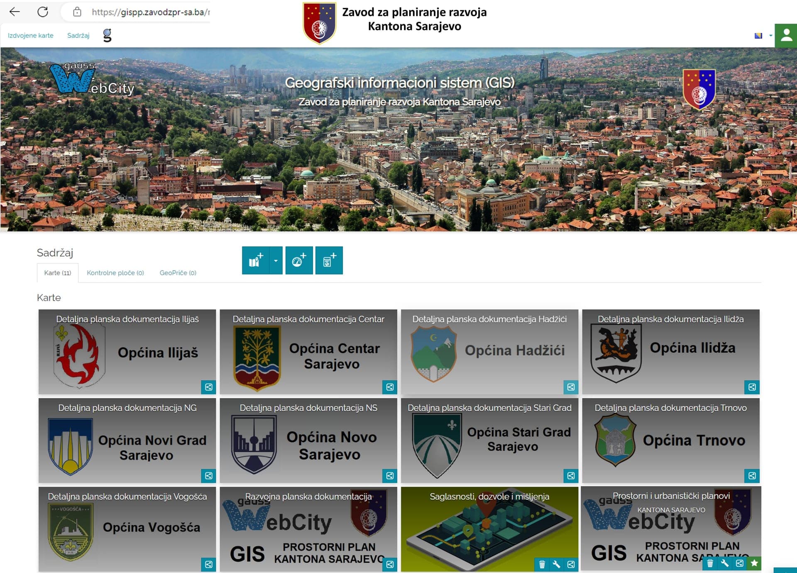Share the Stari Grad map
Viewport: 797px width, 573px height.
tap(571, 476)
